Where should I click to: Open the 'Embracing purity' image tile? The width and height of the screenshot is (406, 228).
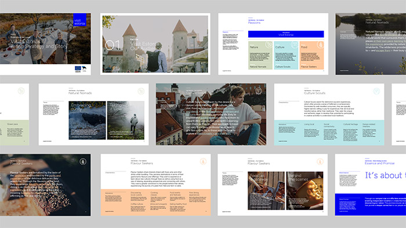[87, 120]
